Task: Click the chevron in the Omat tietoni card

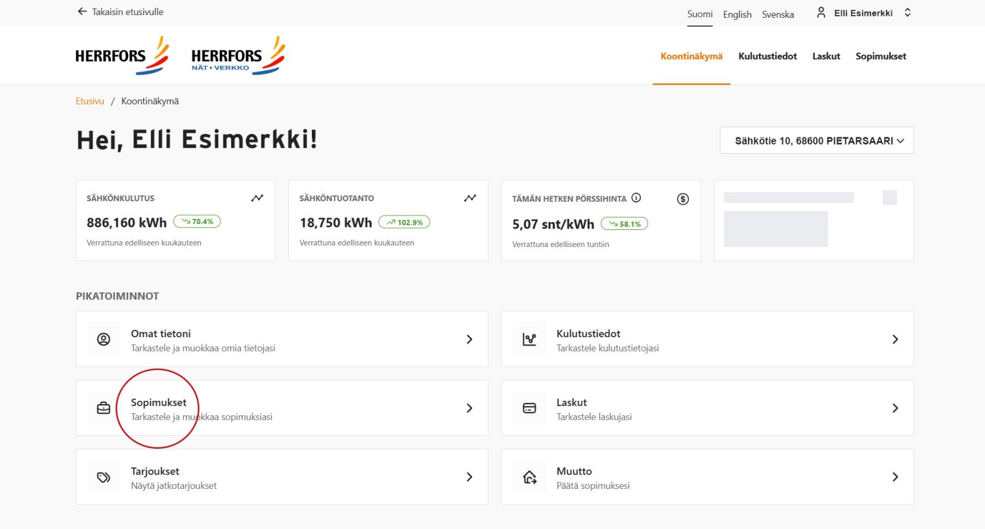Action: [x=470, y=339]
